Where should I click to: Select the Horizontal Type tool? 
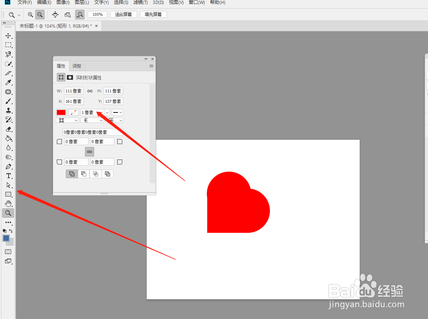click(8, 176)
